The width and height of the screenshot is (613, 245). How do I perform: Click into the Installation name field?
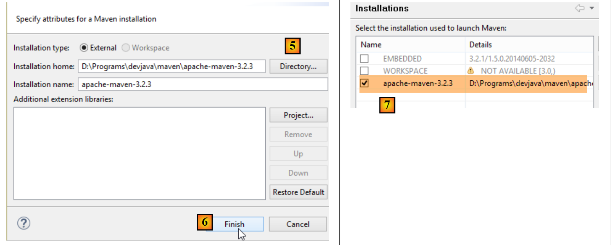coord(202,84)
